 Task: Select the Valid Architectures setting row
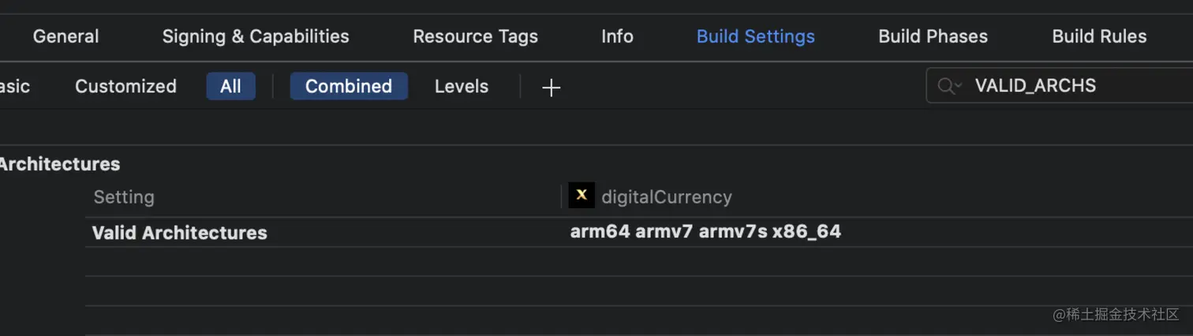click(x=639, y=233)
